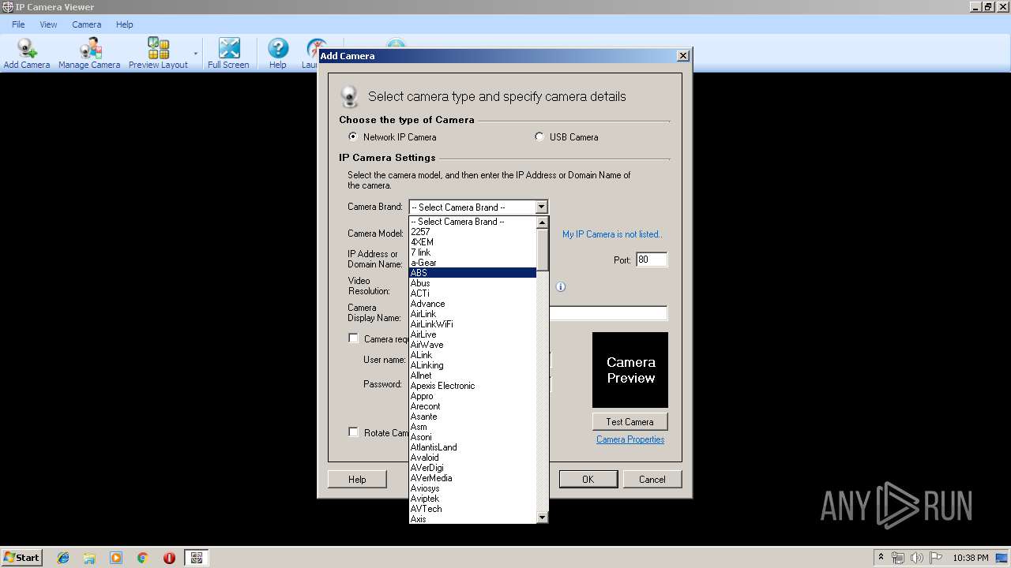Click the My IP Camera is not listed link
The image size is (1011, 568).
pyautogui.click(x=612, y=234)
